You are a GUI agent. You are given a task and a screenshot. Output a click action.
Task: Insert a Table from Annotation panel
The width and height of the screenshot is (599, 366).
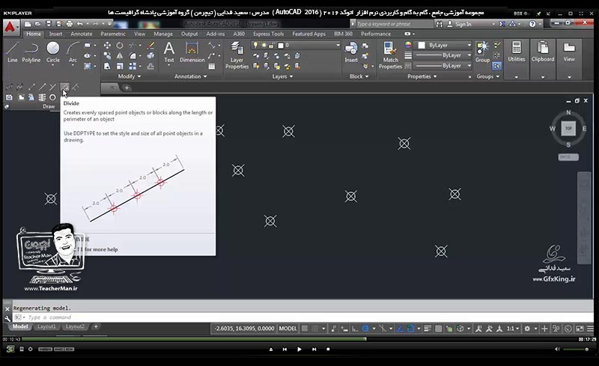[x=212, y=66]
